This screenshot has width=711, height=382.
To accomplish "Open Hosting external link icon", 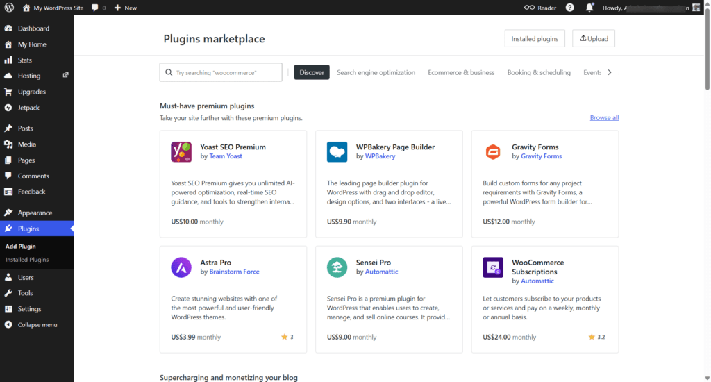I will click(66, 75).
